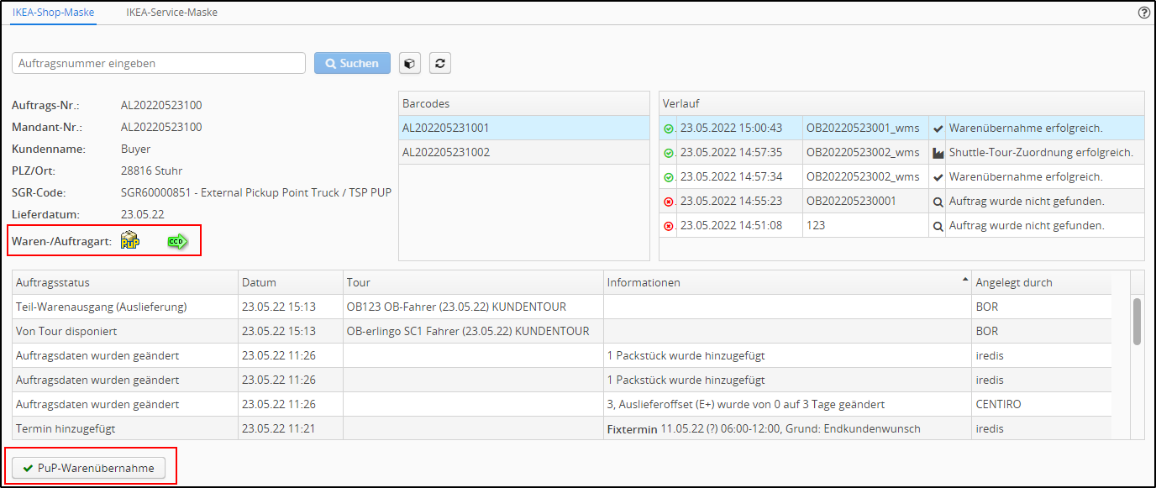Open the IKEA-Service-Maske tab
This screenshot has height=488, width=1156.
[172, 13]
